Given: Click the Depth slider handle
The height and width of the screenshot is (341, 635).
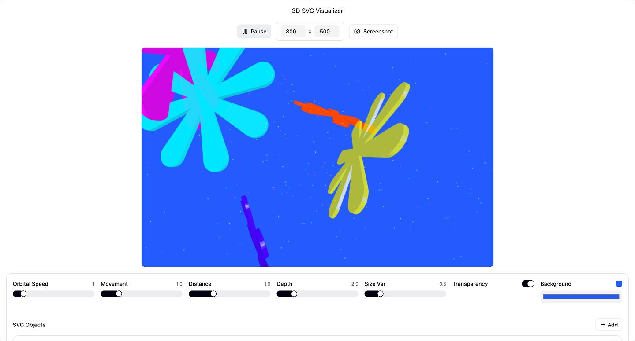Looking at the screenshot, I should click(x=294, y=293).
